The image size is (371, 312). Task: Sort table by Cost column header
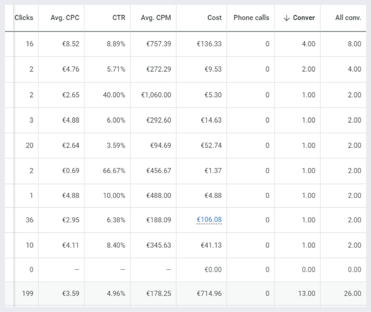point(214,18)
